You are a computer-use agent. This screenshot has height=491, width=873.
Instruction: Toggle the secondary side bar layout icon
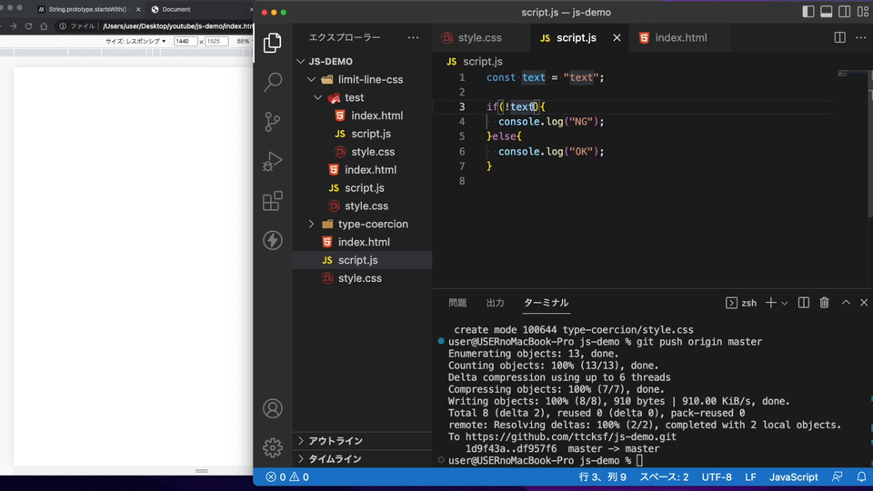[x=845, y=12]
